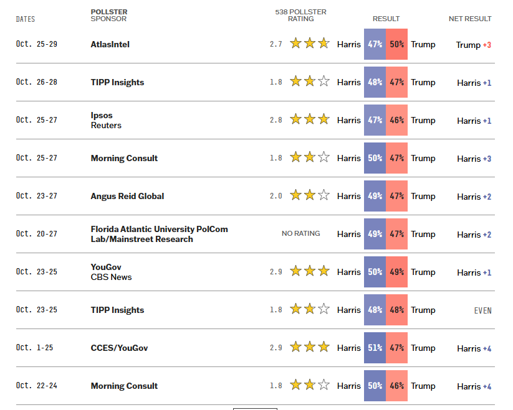Open the CCES/YouGov pollster link

119,348
